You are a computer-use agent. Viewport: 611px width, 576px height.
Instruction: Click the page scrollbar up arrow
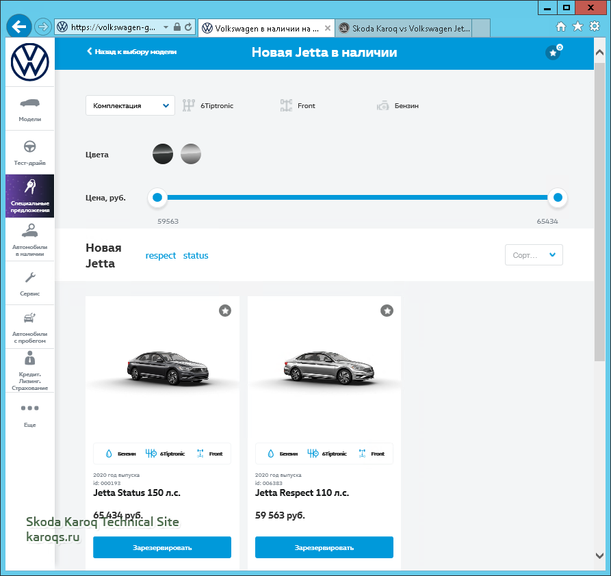(599, 53)
